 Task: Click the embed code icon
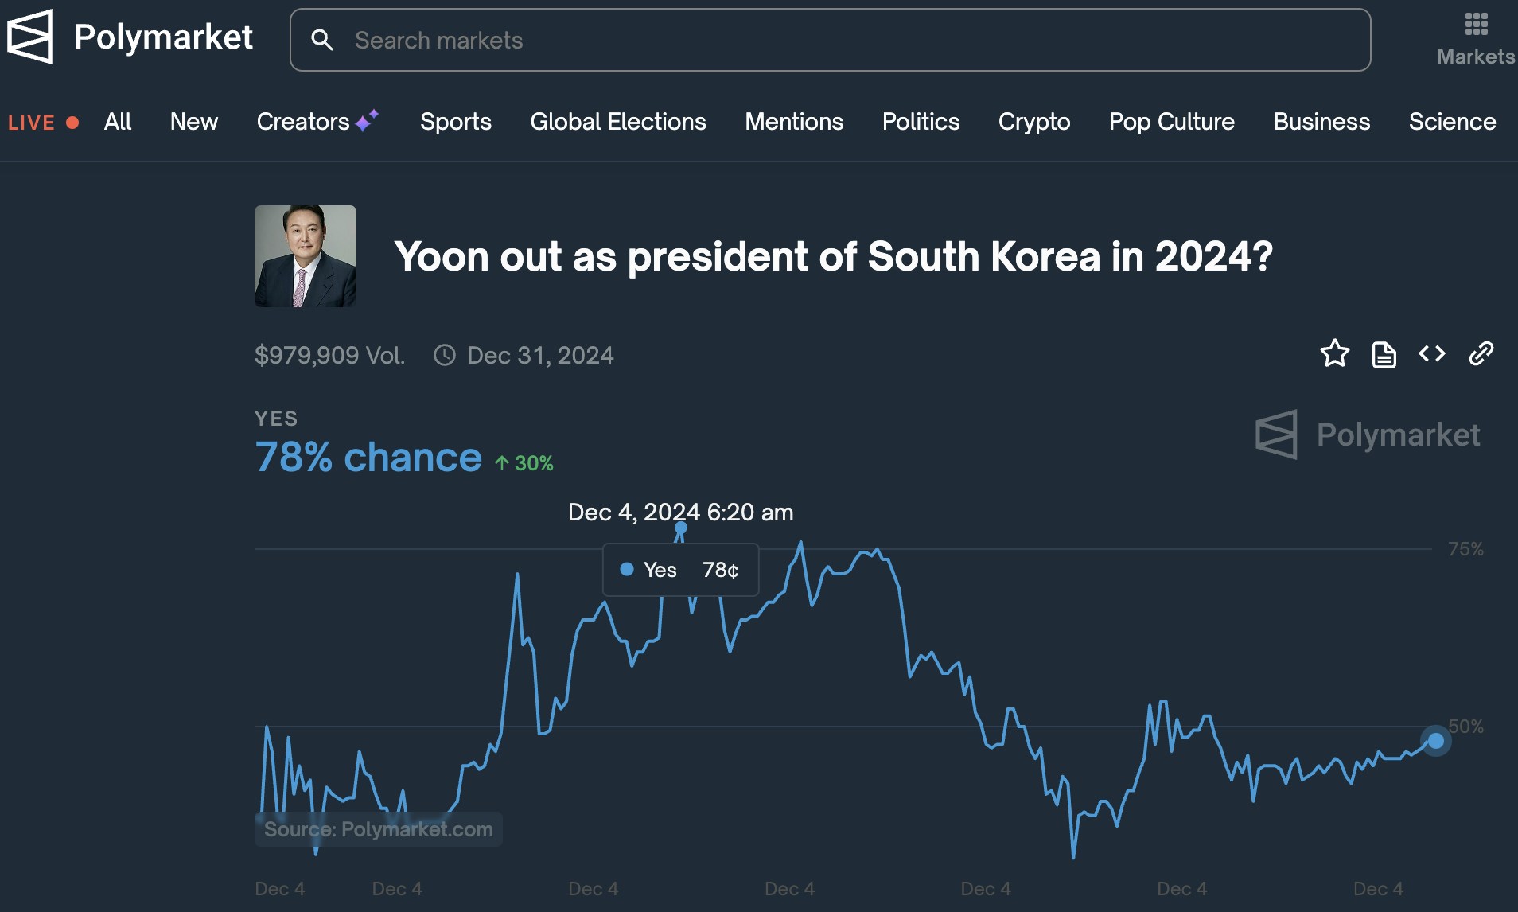[x=1431, y=353]
